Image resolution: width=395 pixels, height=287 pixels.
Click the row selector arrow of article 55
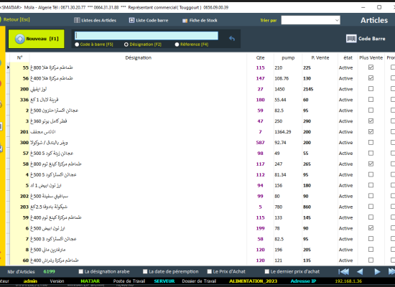(x=8, y=67)
